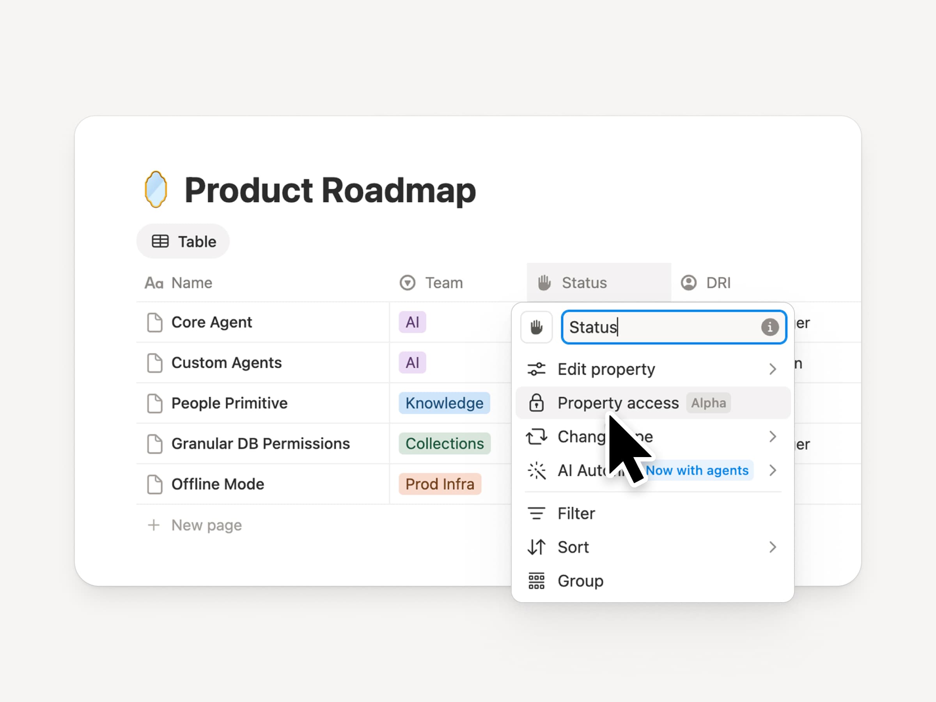936x702 pixels.
Task: Click the Change type arrows icon
Action: pyautogui.click(x=536, y=437)
